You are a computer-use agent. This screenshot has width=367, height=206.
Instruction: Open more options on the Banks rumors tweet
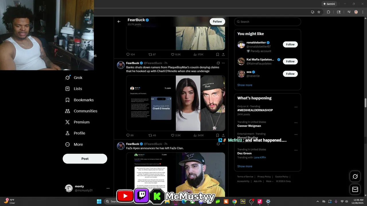(x=223, y=63)
